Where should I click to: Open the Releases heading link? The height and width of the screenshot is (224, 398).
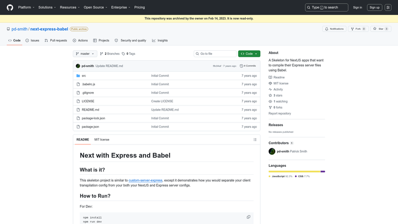pyautogui.click(x=276, y=125)
